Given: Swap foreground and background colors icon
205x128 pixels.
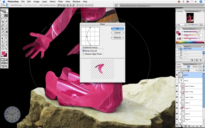Looking at the screenshot, I should click(x=6, y=52).
